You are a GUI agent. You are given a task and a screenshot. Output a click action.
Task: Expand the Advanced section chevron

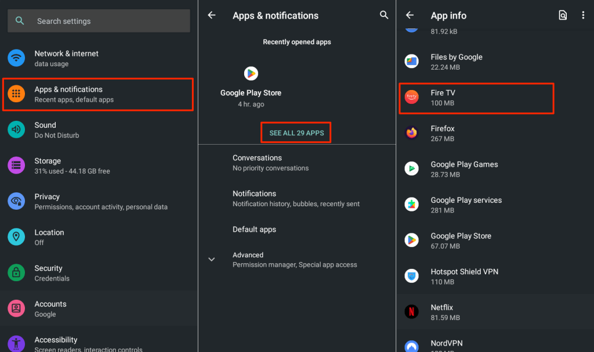click(x=212, y=260)
